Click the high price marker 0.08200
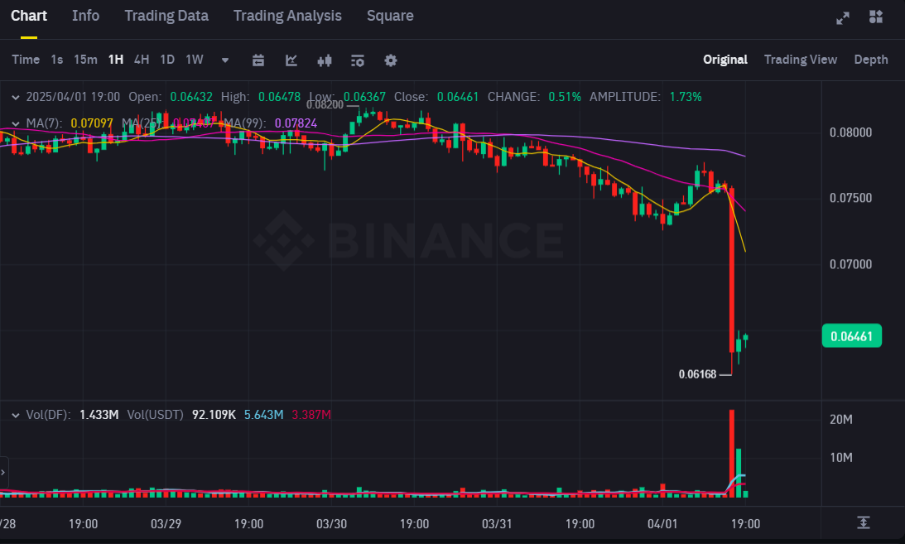905x544 pixels. [x=325, y=104]
